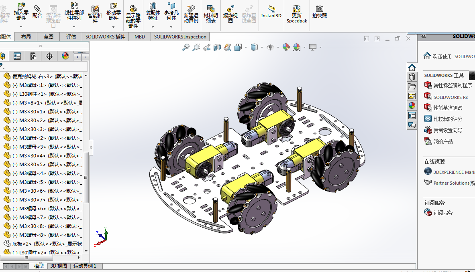Open Assembly Features (装配体特征)
Viewport: 475px width, 272px height.
[153, 12]
